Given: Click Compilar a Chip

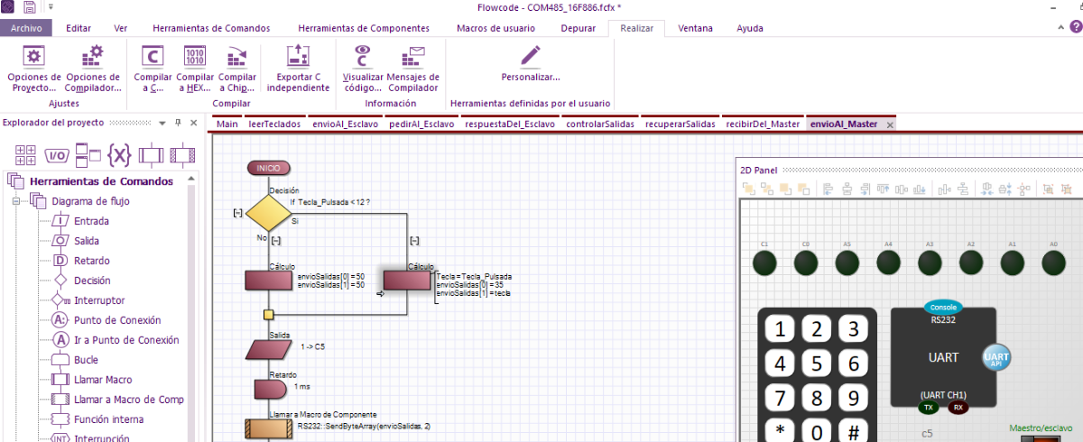Looking at the screenshot, I should (237, 69).
